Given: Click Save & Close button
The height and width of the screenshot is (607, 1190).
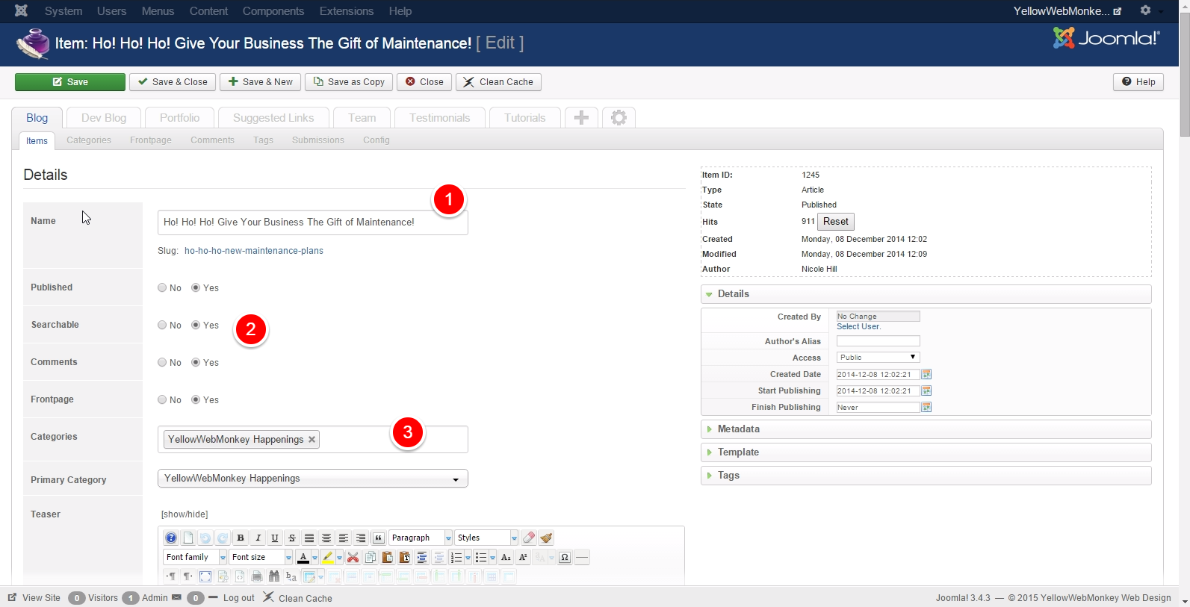Looking at the screenshot, I should pyautogui.click(x=173, y=82).
